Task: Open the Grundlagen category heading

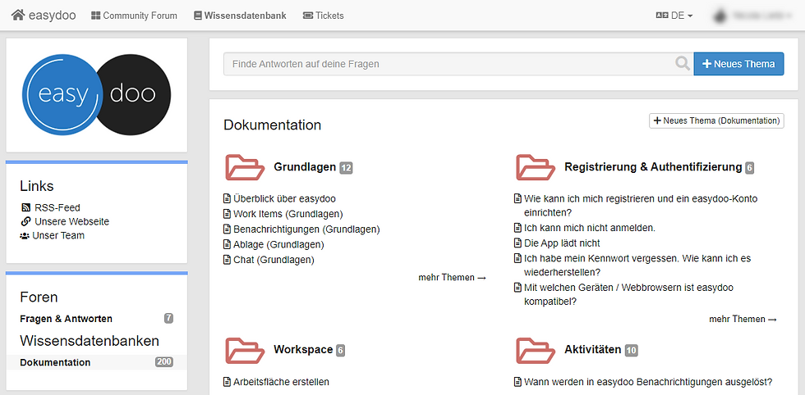Action: (x=305, y=167)
